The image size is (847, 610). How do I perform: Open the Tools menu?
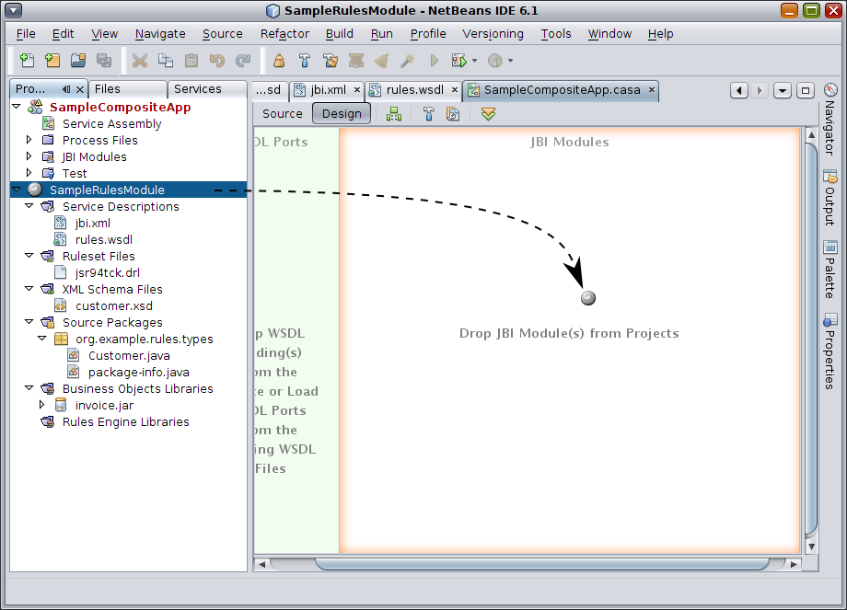tap(556, 33)
